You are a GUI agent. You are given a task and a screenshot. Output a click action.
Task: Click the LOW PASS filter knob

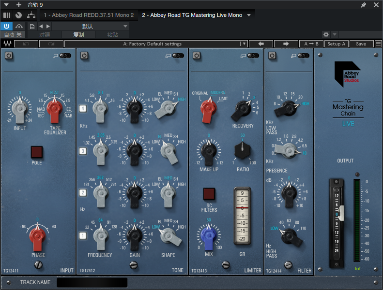[287, 108]
